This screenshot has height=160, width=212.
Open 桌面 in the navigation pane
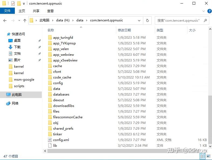point(17,40)
